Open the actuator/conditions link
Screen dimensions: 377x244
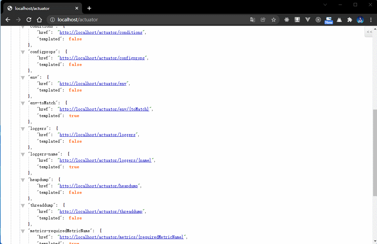(101, 32)
